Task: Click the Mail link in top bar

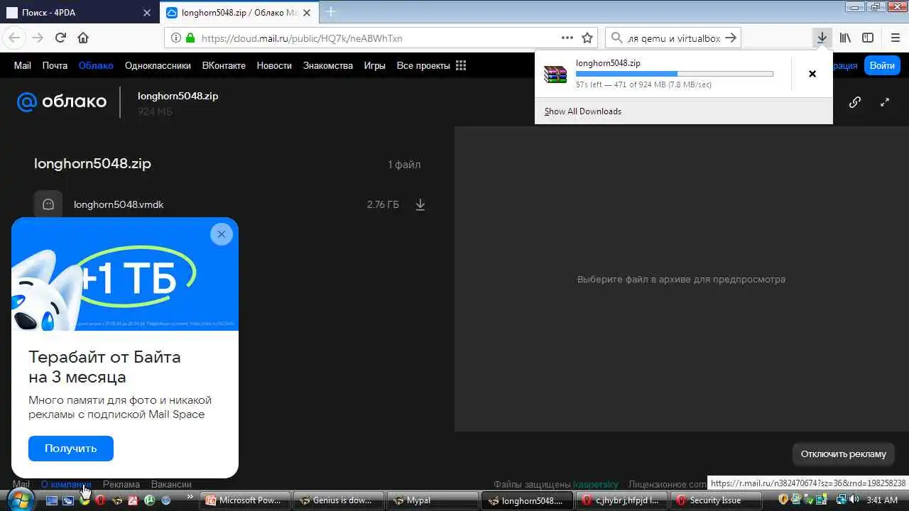Action: click(23, 65)
